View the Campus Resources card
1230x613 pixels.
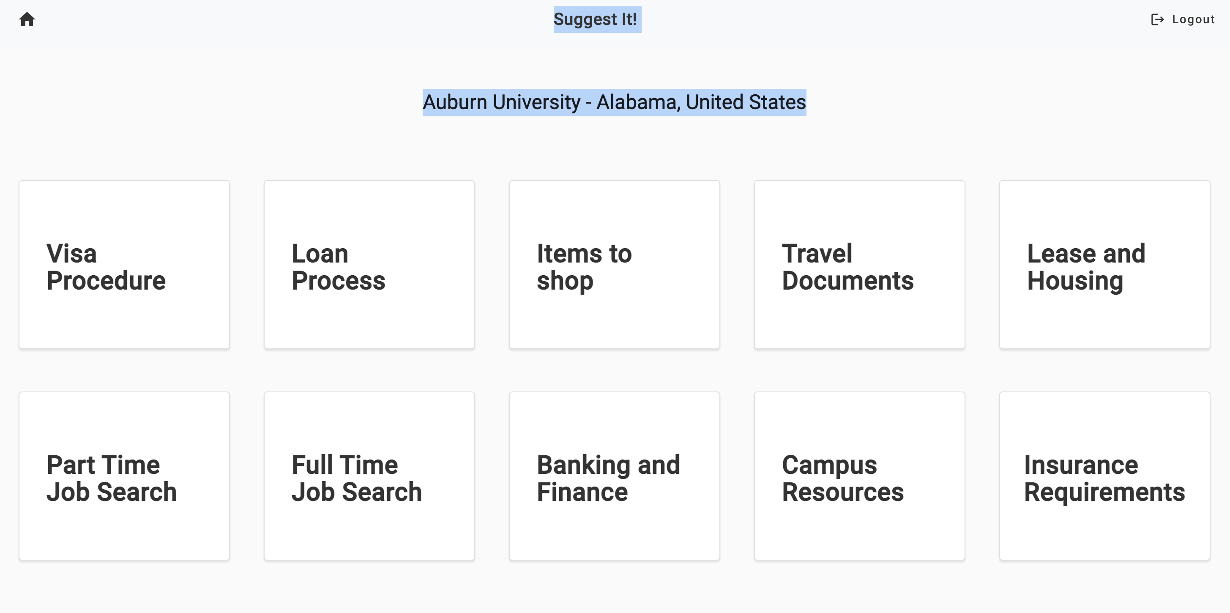click(859, 476)
